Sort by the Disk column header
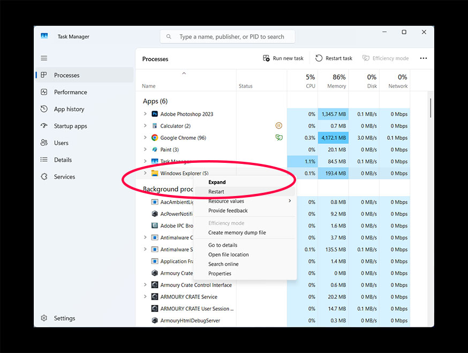Image resolution: width=468 pixels, height=353 pixels. click(x=364, y=81)
